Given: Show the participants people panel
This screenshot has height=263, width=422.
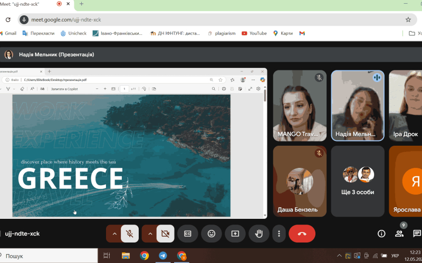Looking at the screenshot, I should tap(399, 234).
